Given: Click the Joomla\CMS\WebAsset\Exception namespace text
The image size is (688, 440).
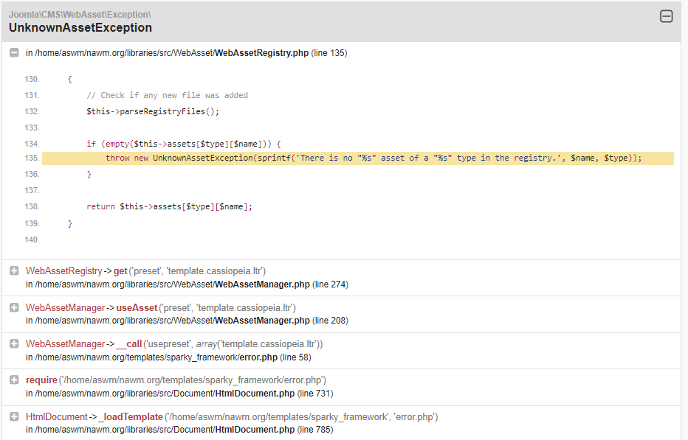Looking at the screenshot, I should pyautogui.click(x=80, y=15).
